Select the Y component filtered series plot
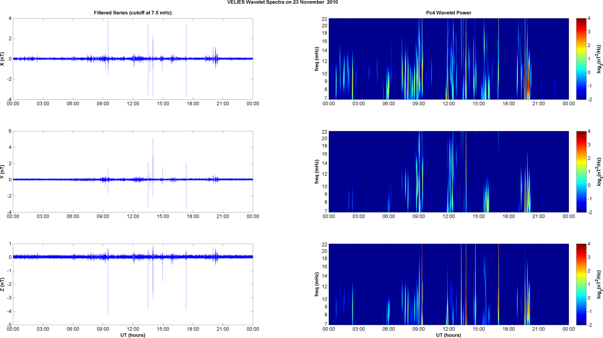The height and width of the screenshot is (338, 603). point(133,172)
